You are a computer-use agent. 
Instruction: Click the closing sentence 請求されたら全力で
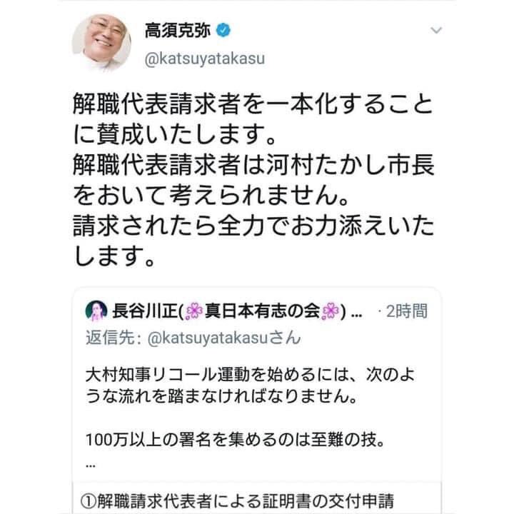(x=253, y=241)
